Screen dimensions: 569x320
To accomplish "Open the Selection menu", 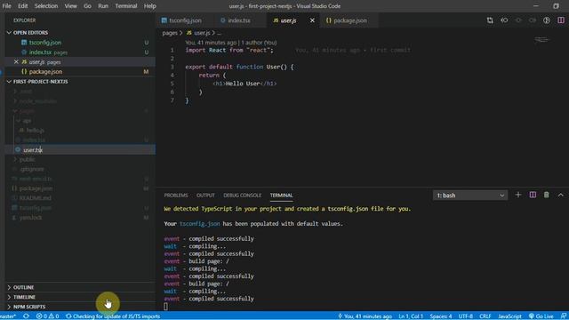I will 46,6.
